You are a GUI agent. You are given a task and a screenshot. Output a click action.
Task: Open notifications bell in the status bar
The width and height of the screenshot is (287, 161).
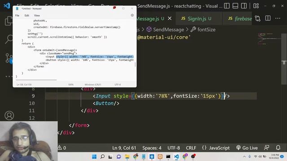pyautogui.click(x=278, y=148)
